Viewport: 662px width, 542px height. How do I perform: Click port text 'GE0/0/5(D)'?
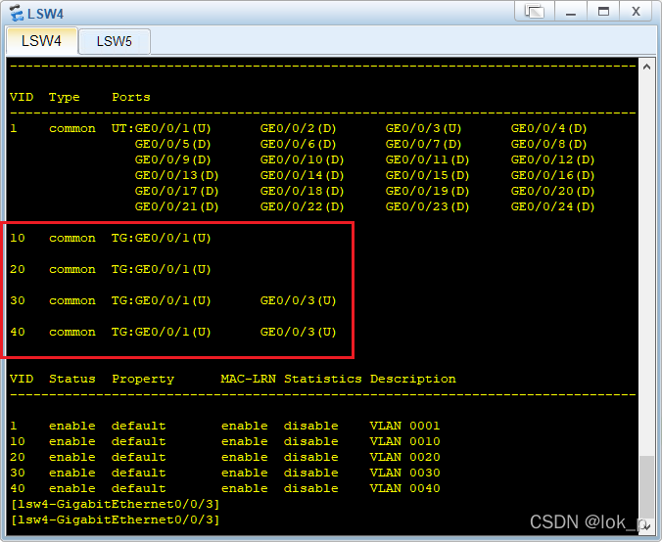172,144
